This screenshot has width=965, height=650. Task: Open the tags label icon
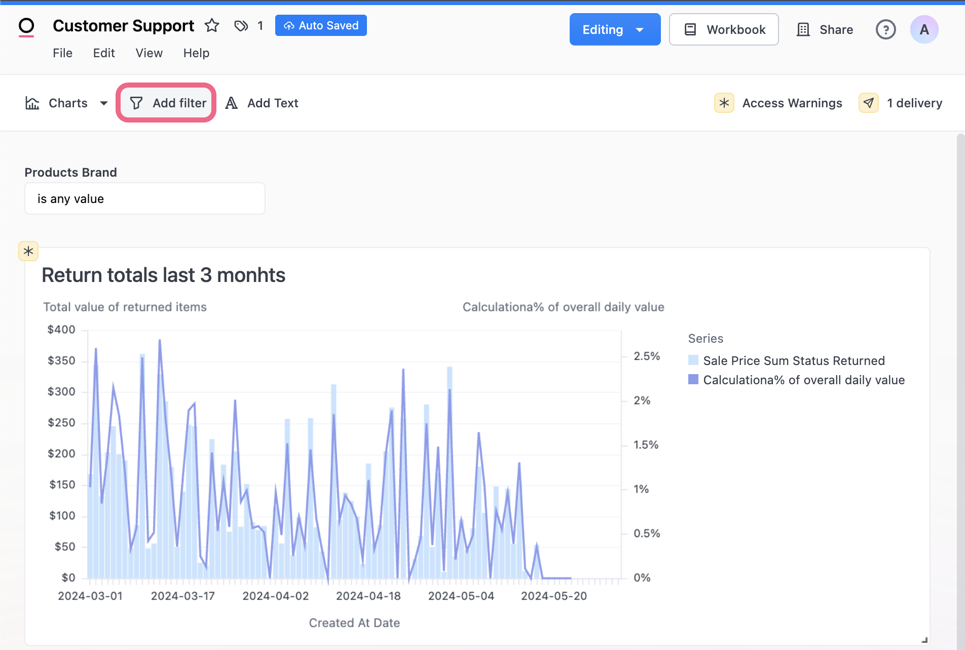coord(241,26)
